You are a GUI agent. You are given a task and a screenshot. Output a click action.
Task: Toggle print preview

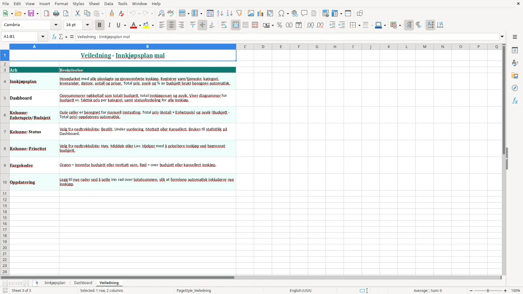[x=66, y=14]
